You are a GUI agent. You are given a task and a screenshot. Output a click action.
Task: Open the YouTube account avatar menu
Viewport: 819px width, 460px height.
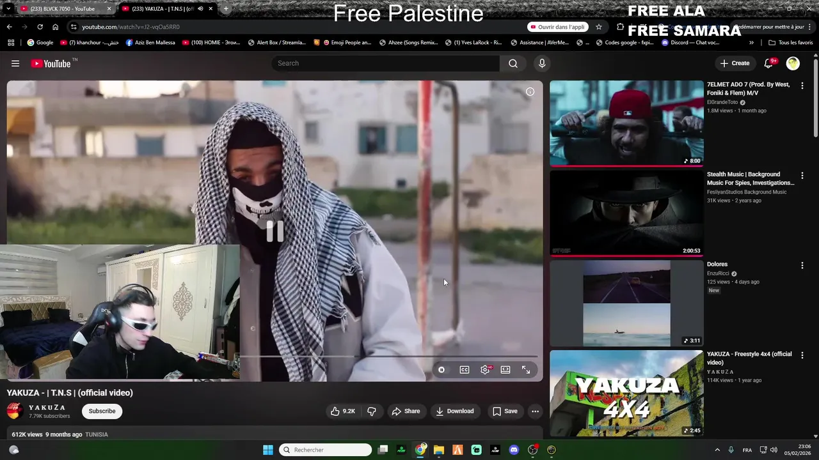click(793, 63)
